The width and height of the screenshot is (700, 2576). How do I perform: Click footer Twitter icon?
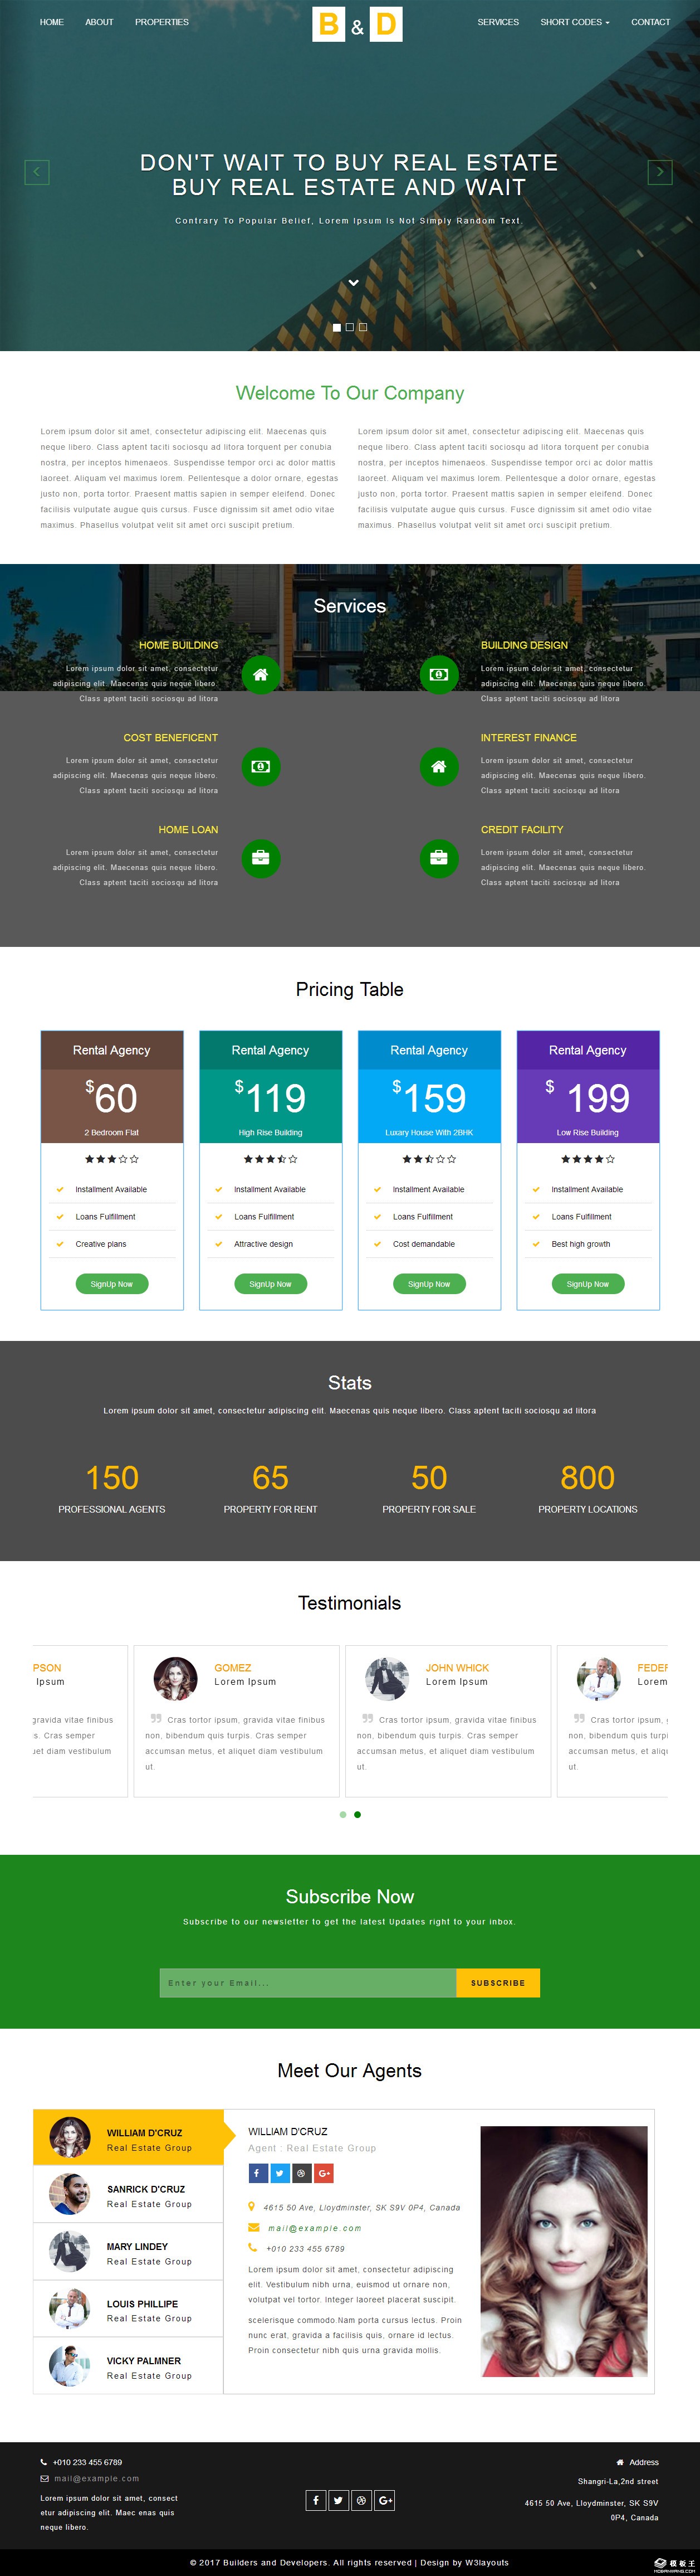click(x=339, y=2500)
